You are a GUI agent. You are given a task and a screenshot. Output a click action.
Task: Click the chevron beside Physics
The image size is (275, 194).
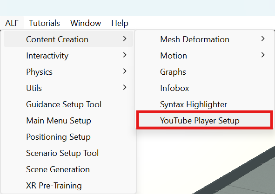[125, 71]
